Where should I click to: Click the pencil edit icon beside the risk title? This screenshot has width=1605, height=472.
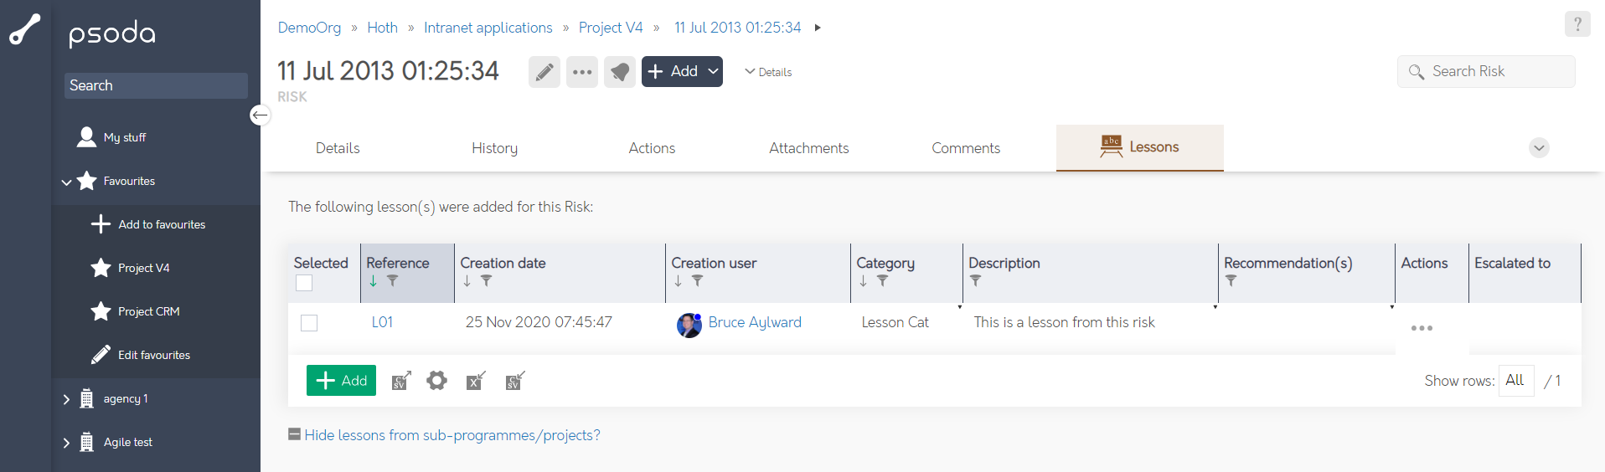coord(544,72)
